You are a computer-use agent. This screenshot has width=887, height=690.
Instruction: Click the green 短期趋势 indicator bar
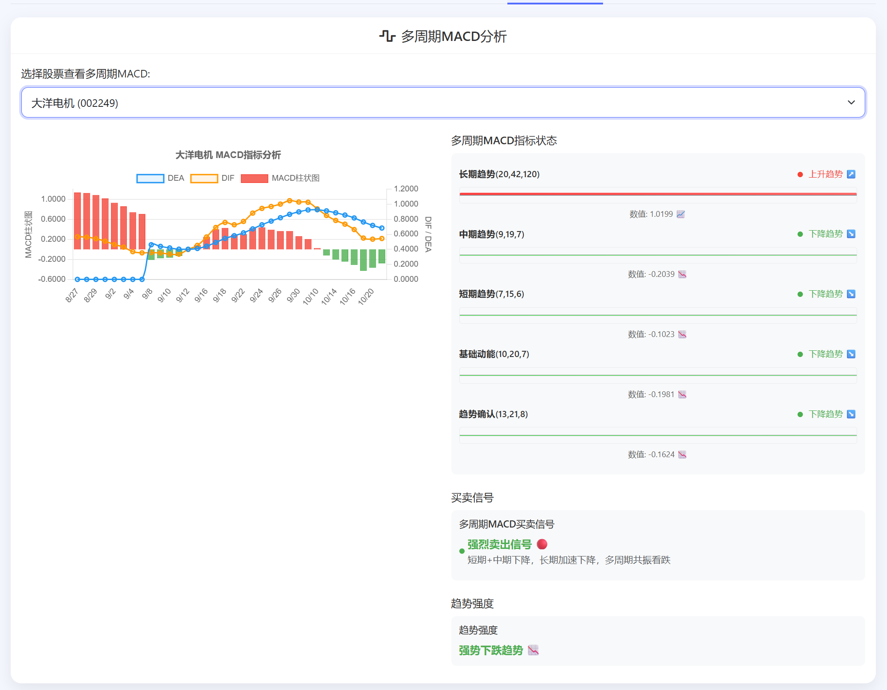coord(657,315)
